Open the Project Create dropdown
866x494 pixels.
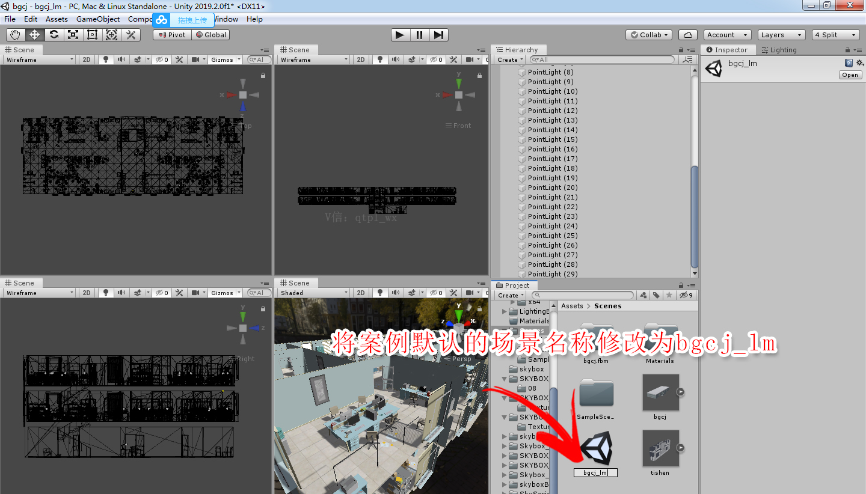510,295
